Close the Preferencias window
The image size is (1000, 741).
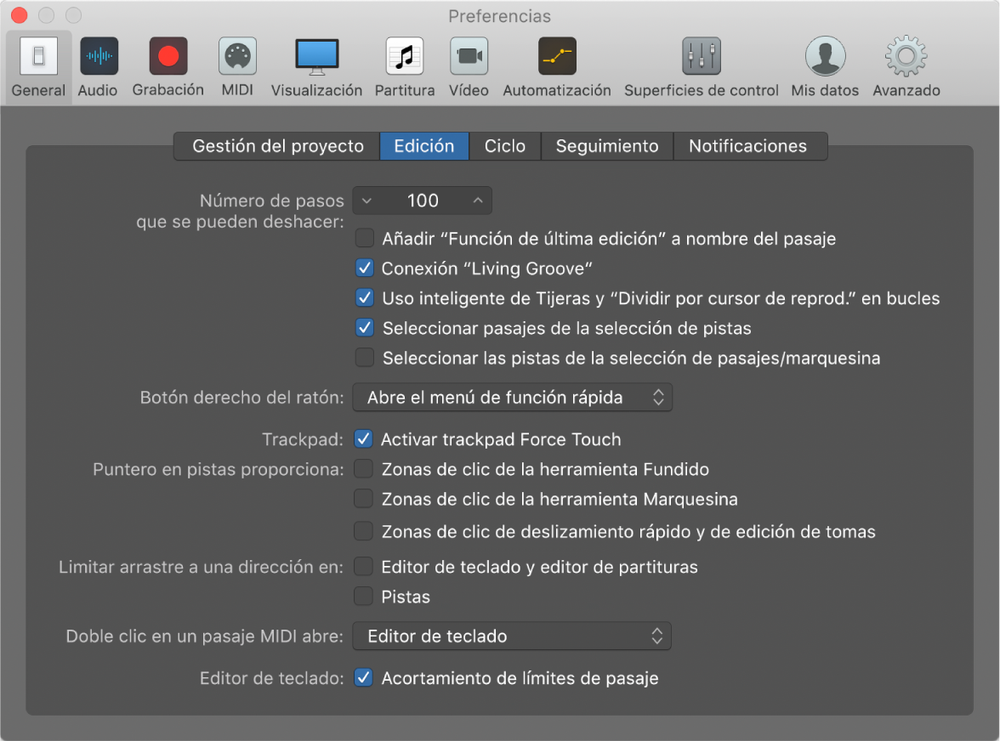(20, 15)
